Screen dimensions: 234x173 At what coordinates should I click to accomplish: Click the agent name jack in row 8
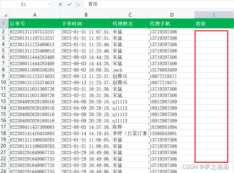(130, 70)
